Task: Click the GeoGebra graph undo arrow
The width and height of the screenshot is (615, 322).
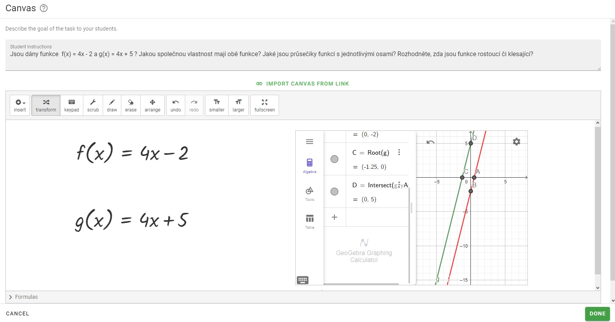Action: (x=431, y=142)
